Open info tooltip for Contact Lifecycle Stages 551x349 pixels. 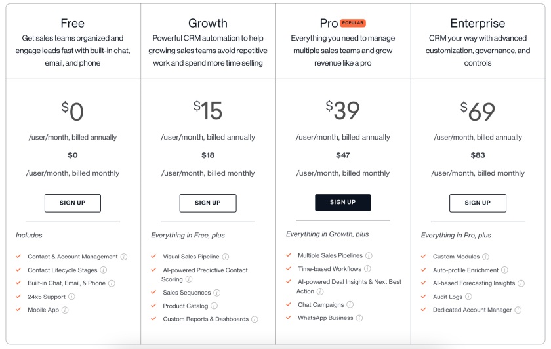coord(104,270)
